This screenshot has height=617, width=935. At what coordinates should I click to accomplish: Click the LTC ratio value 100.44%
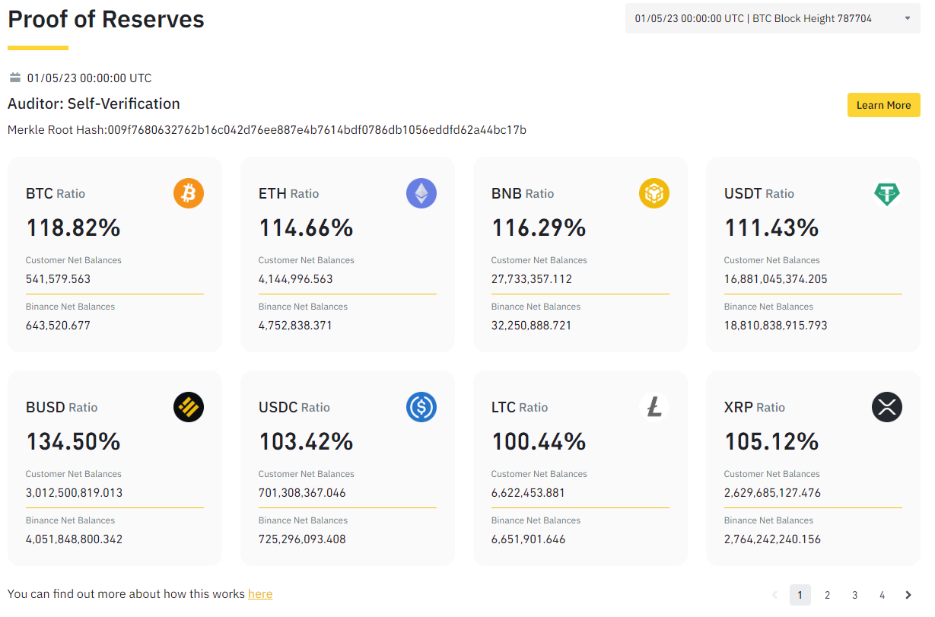(539, 441)
